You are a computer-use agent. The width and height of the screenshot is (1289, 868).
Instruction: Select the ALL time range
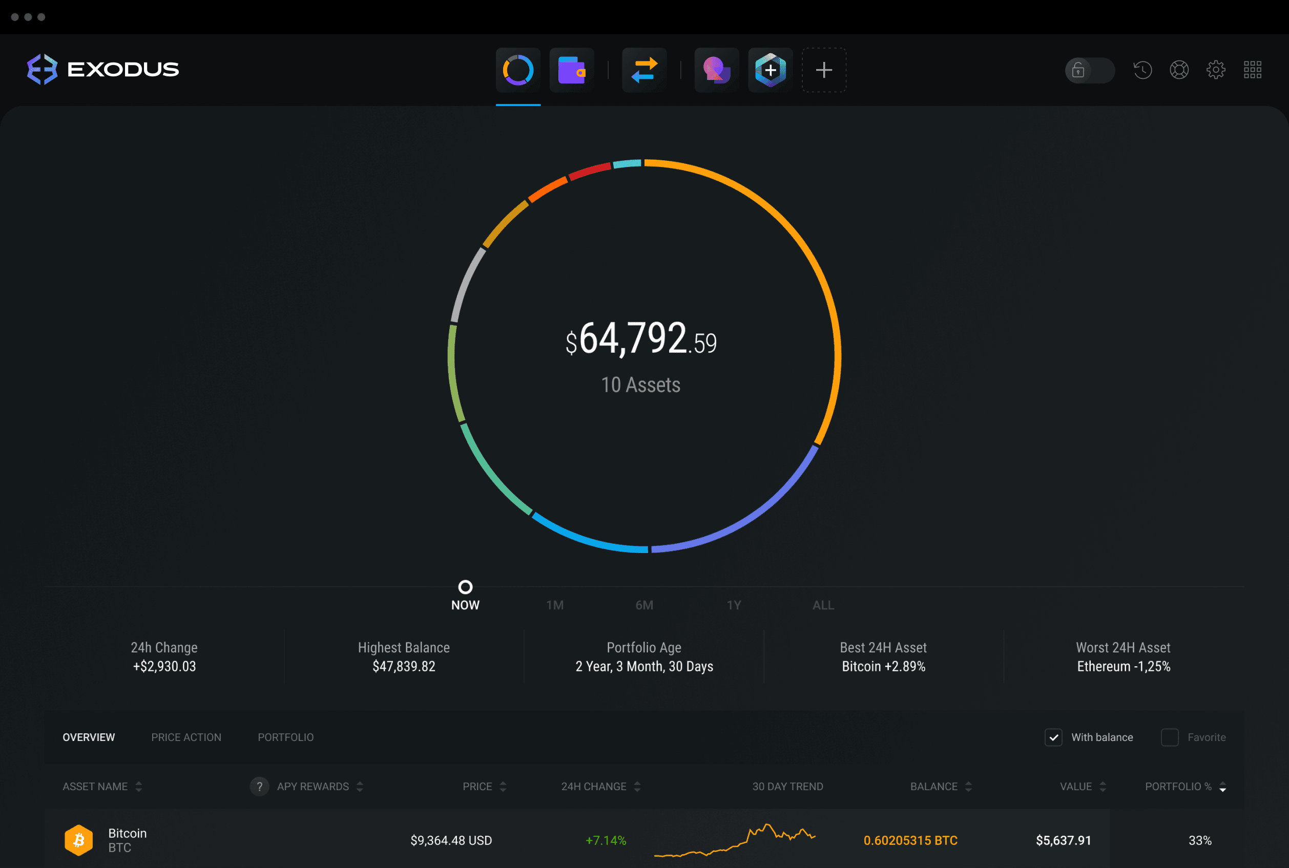point(823,605)
